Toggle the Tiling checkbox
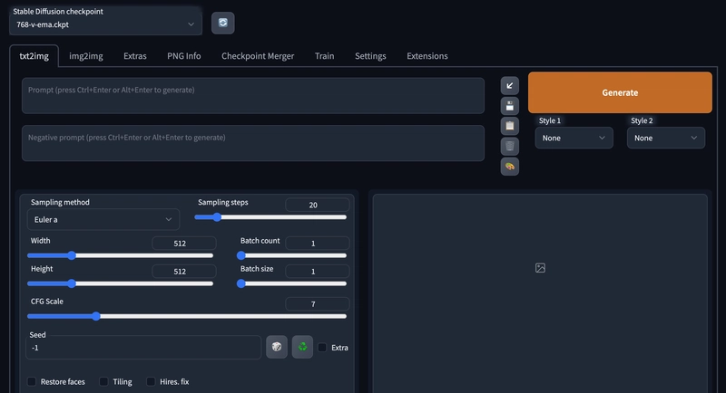726x393 pixels. tap(103, 381)
